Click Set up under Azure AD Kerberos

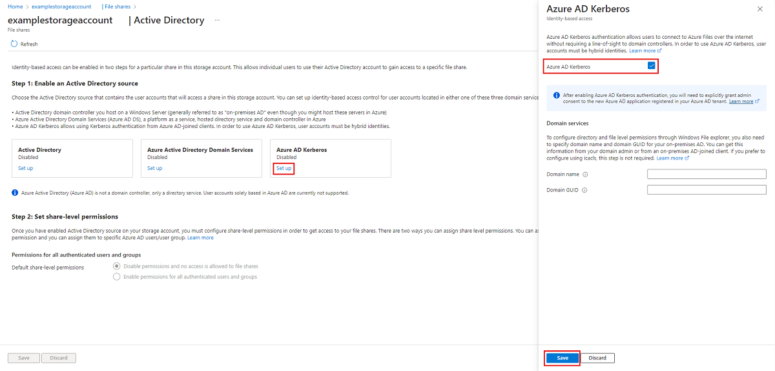[x=284, y=168]
